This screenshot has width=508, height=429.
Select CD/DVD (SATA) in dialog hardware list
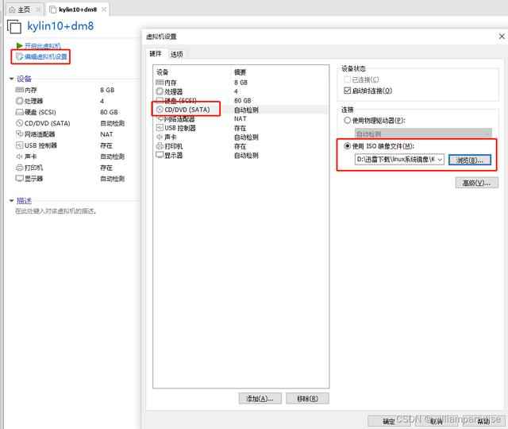point(241,110)
